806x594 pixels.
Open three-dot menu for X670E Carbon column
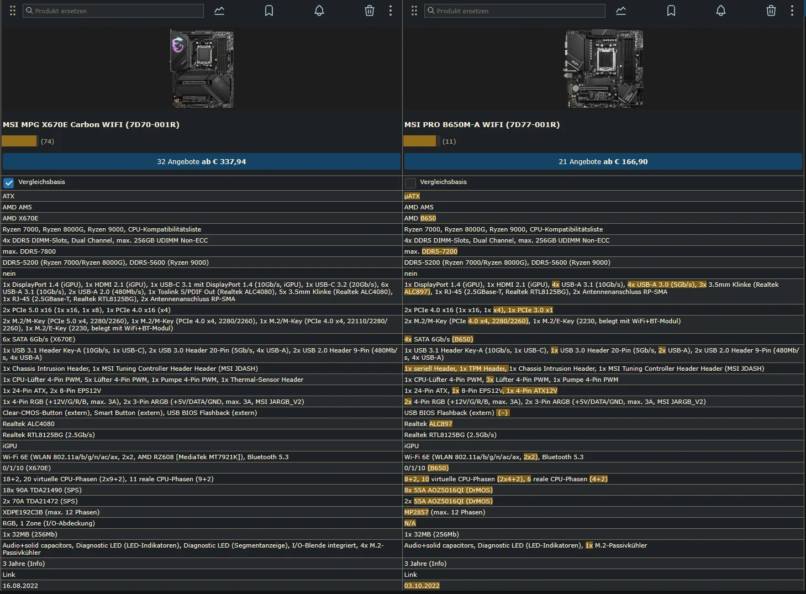tap(391, 10)
